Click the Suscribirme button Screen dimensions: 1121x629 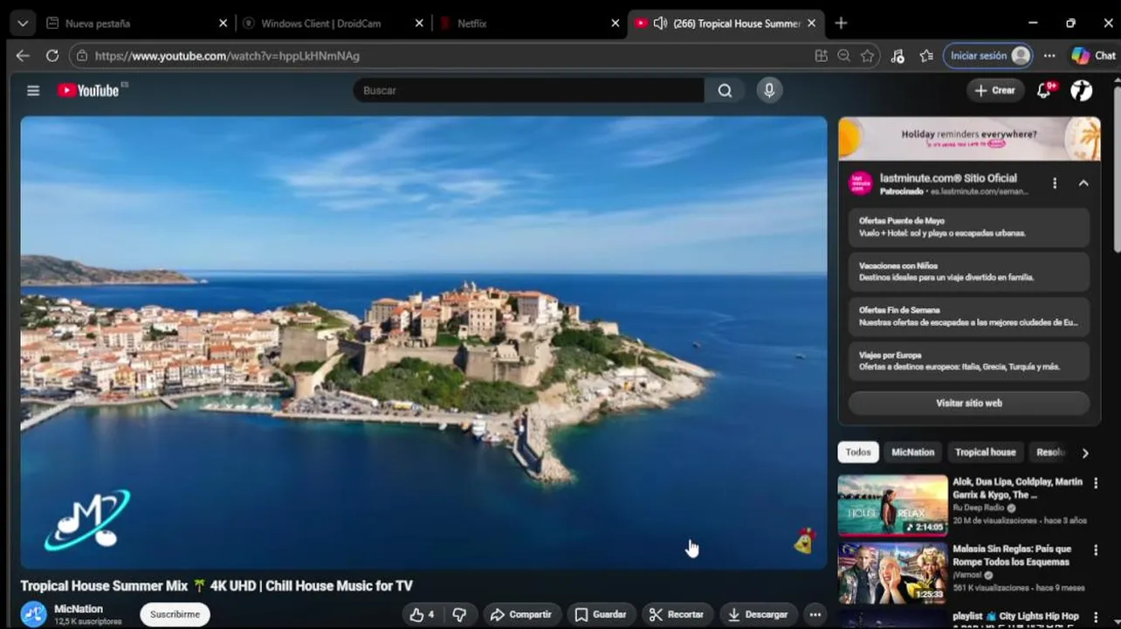point(175,614)
